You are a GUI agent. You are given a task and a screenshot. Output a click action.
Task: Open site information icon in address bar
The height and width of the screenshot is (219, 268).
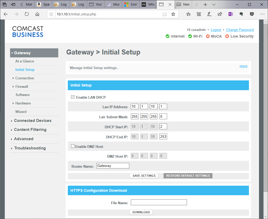51,14
